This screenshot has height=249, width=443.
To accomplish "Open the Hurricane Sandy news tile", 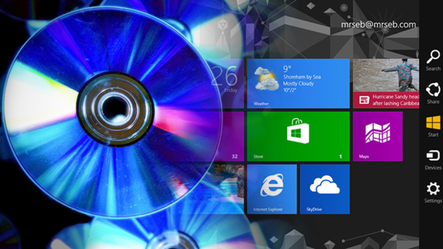I will click(386, 84).
